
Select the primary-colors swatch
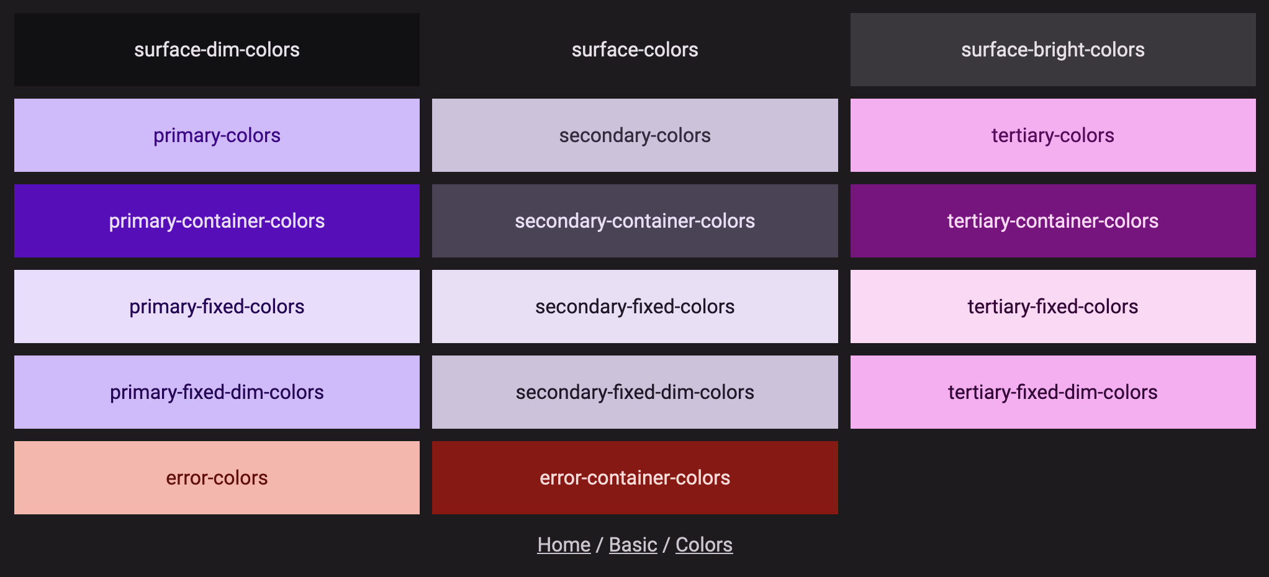pos(217,135)
